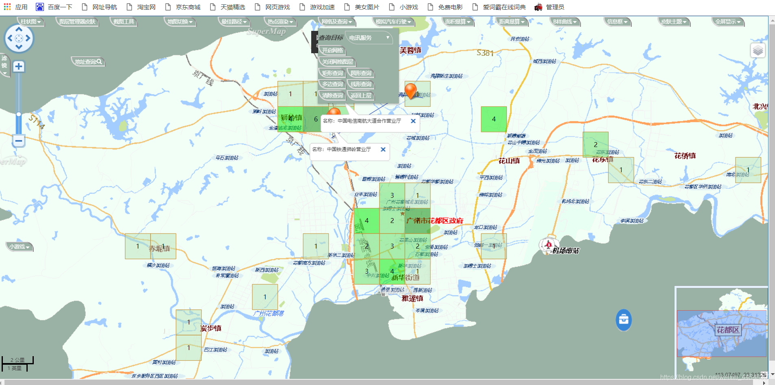Open the layer switcher stack icon
This screenshot has width=775, height=385.
(758, 51)
